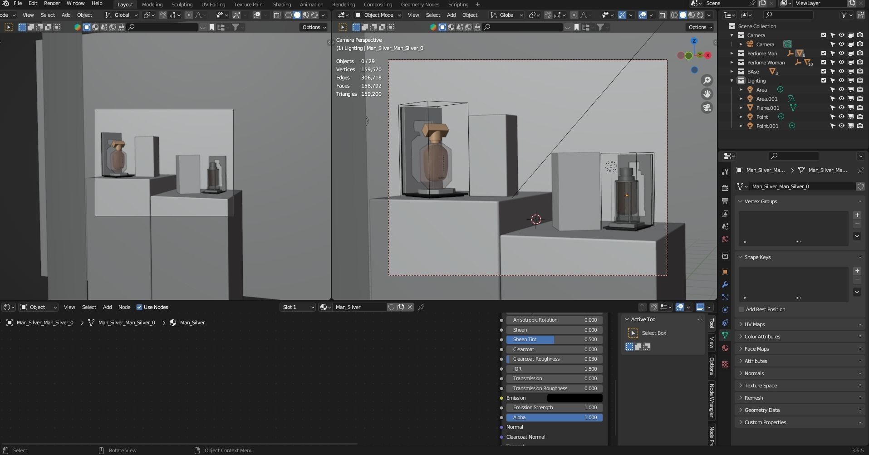869x455 pixels.
Task: Select wireframe shading in right viewport
Action: (674, 15)
